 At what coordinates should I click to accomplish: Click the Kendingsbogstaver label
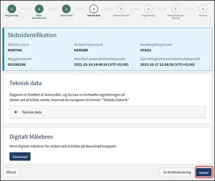156,45
